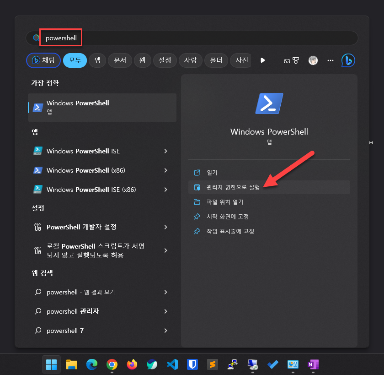Expand PowerShell 개발자 설정 chevron
This screenshot has height=375, width=384.
pyautogui.click(x=166, y=227)
